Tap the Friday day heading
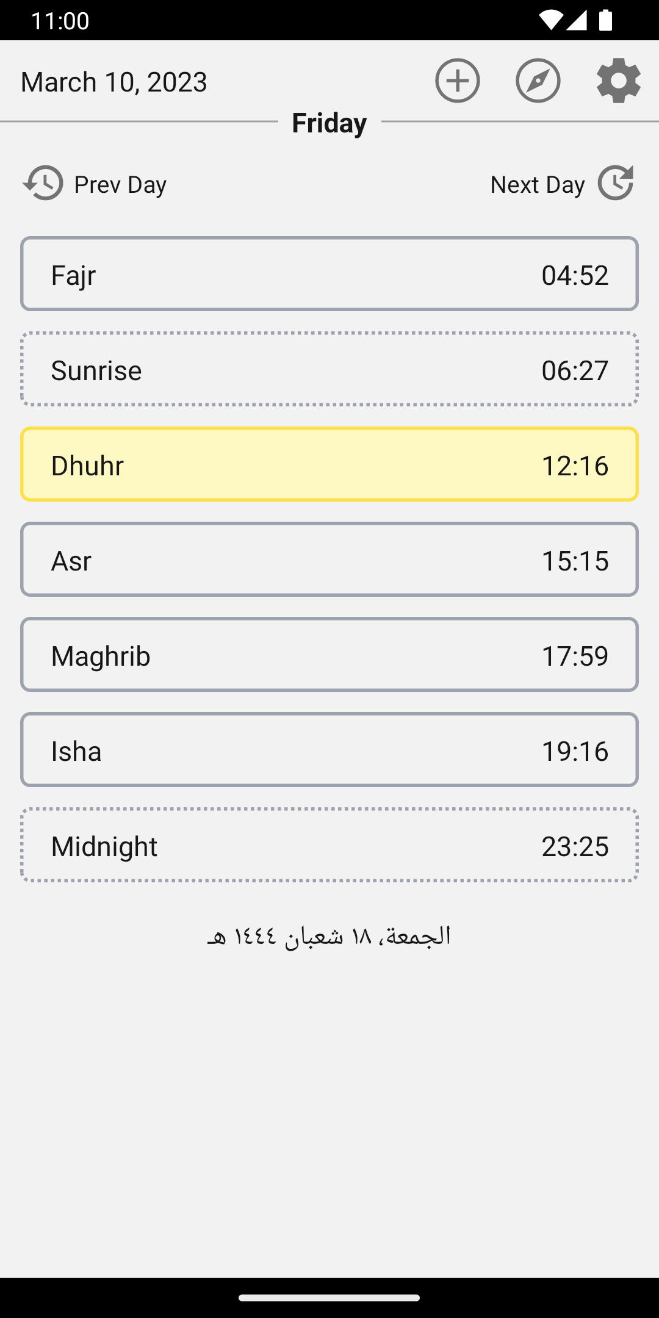 [329, 123]
